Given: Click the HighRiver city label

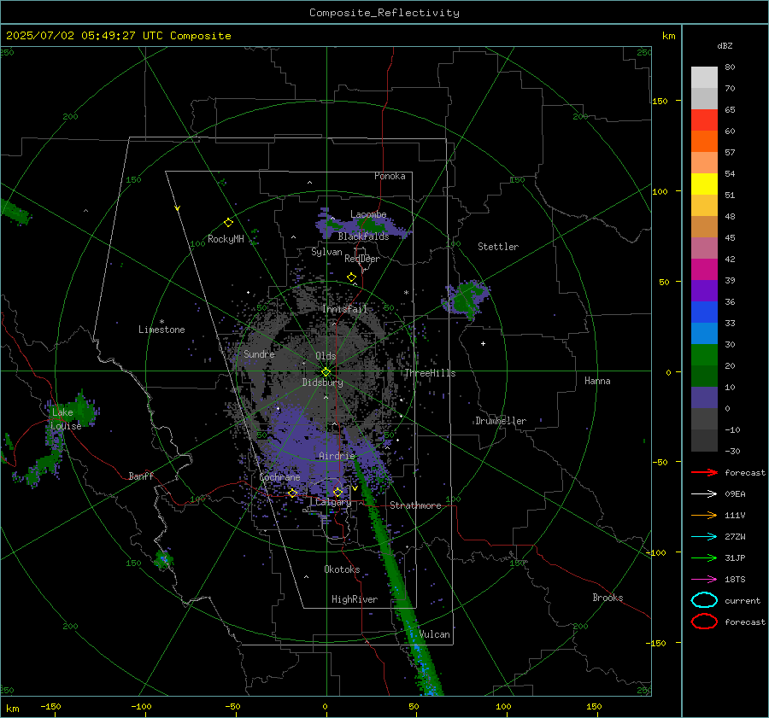Looking at the screenshot, I should click(355, 599).
